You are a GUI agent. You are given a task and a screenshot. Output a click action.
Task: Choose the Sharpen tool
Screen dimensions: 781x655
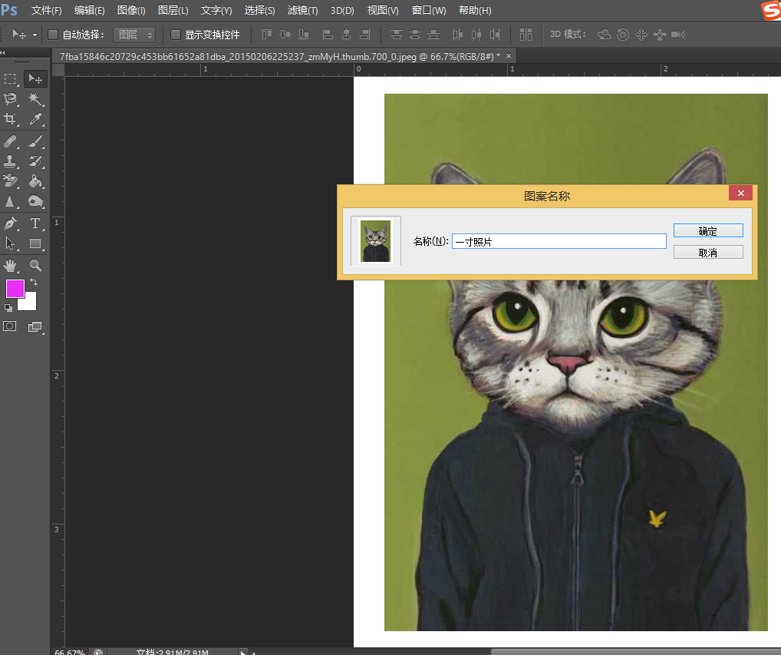10,201
